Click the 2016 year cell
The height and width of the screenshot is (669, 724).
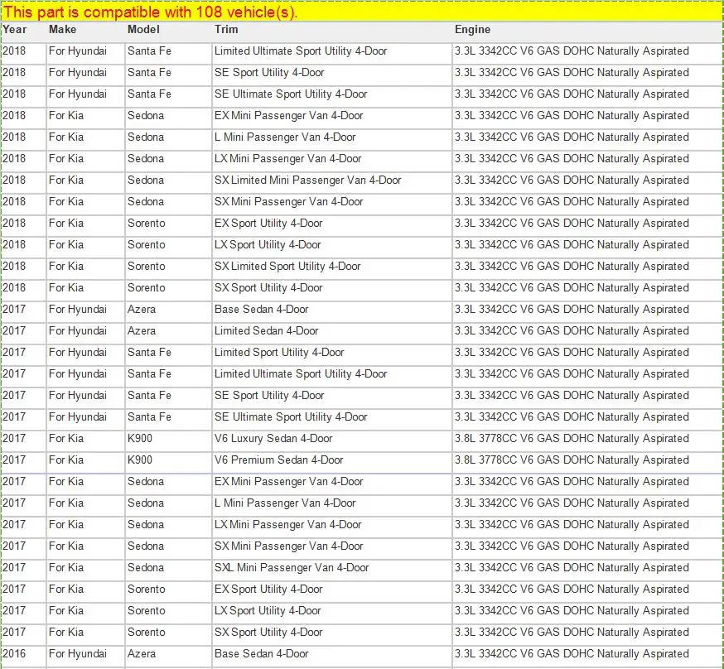click(14, 654)
